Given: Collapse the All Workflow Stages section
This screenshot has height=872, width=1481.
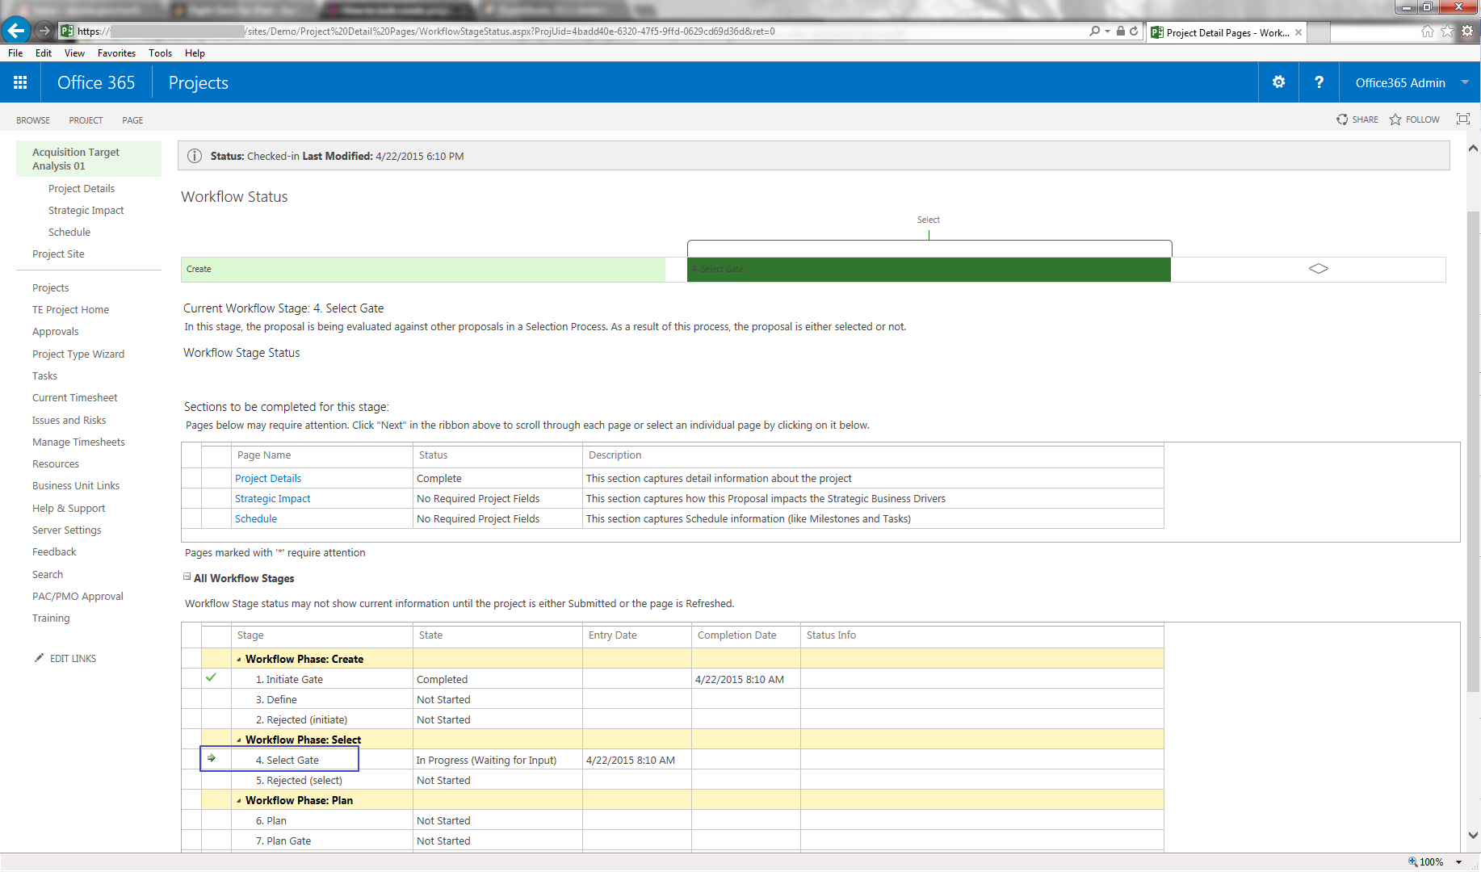Looking at the screenshot, I should (187, 576).
